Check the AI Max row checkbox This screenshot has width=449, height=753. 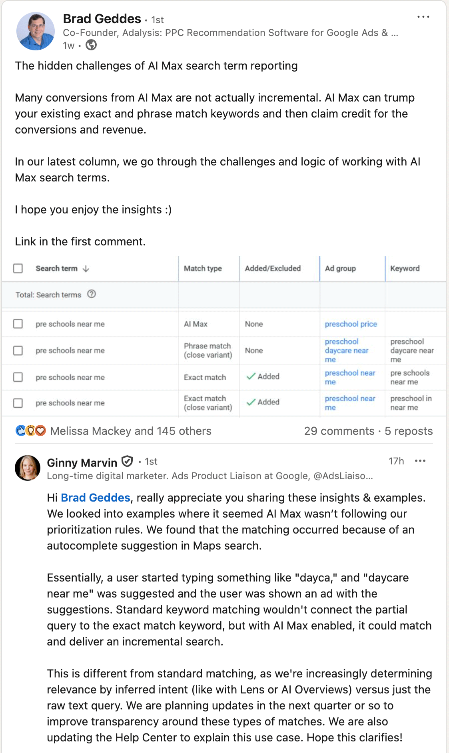[x=18, y=324]
